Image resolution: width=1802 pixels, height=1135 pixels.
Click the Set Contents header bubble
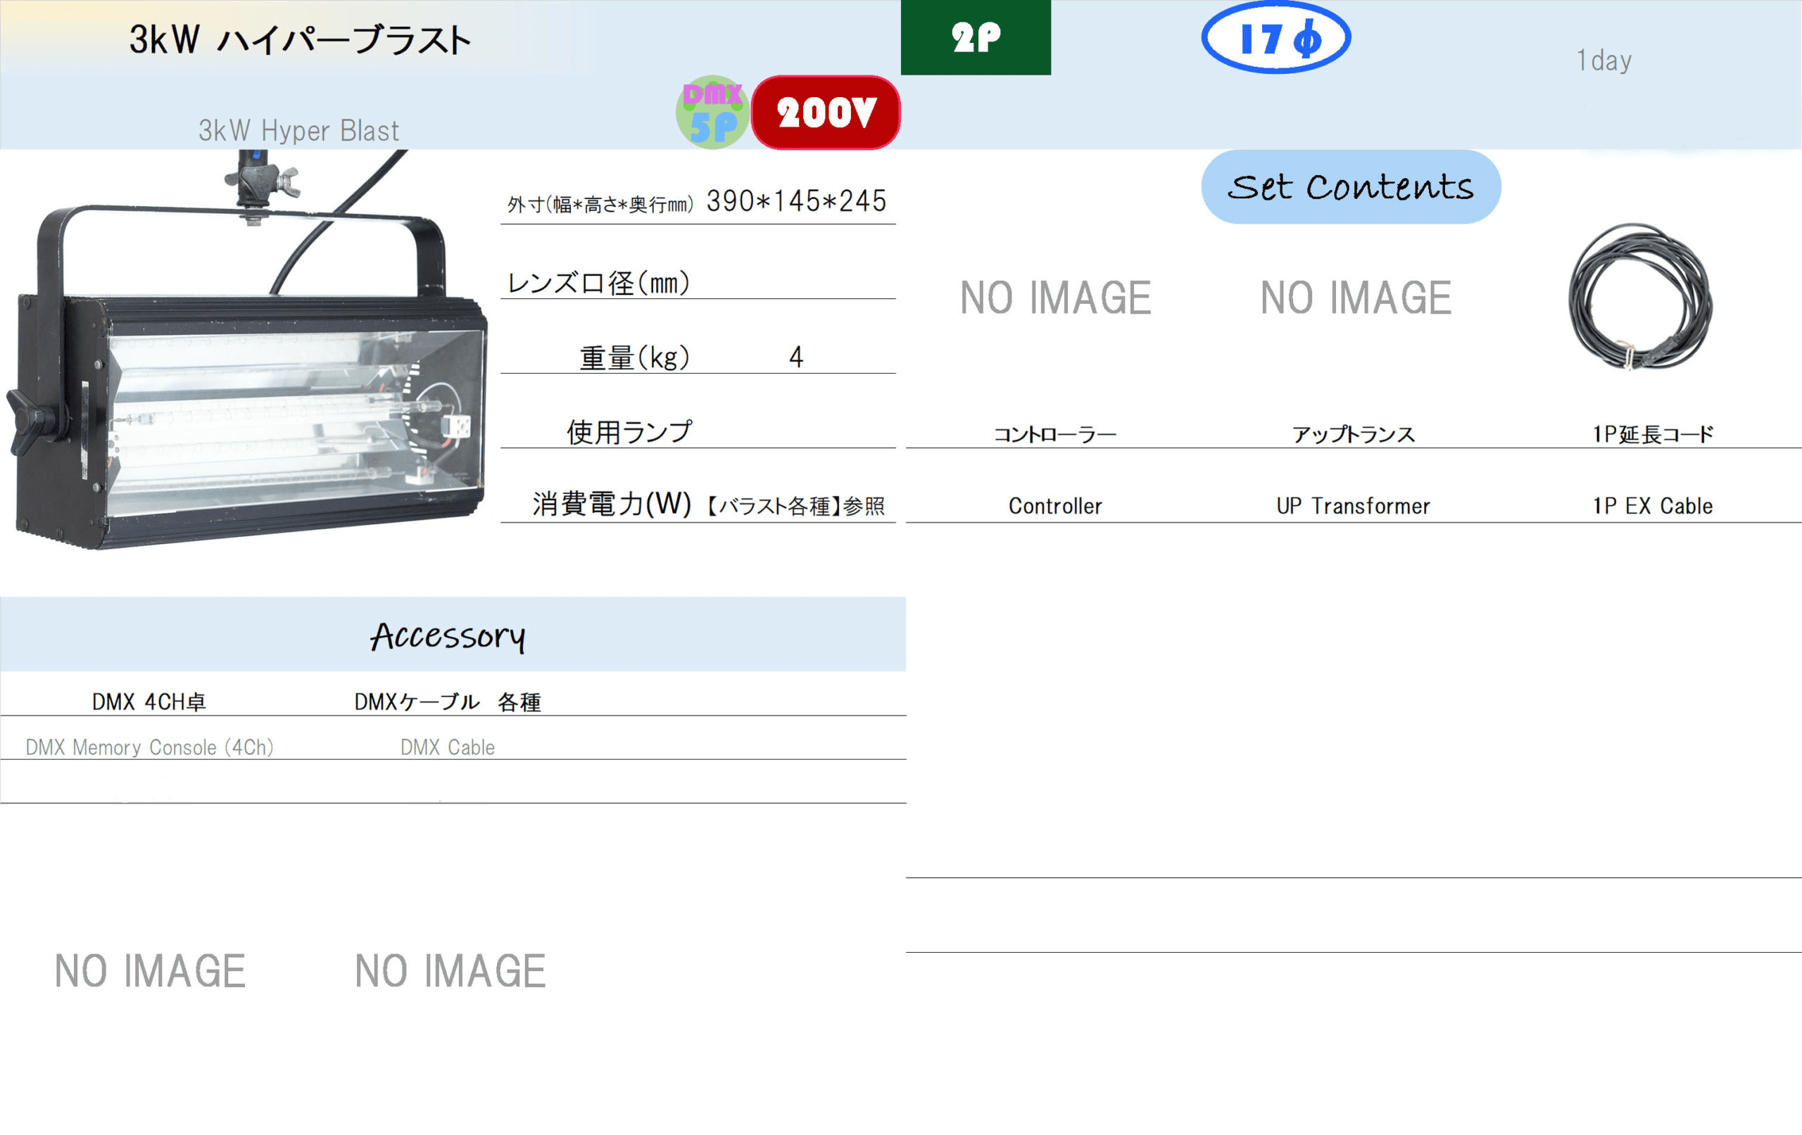click(1350, 186)
